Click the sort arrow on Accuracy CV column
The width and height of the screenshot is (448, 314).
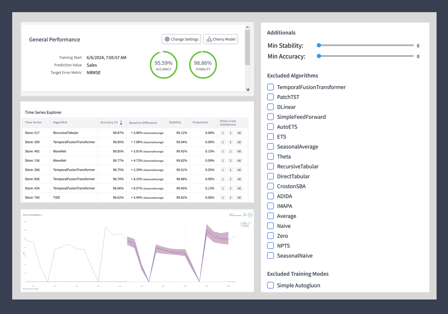click(121, 122)
